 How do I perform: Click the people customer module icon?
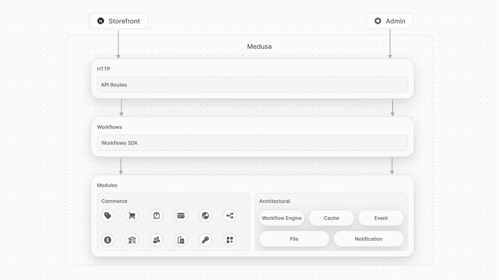(156, 240)
